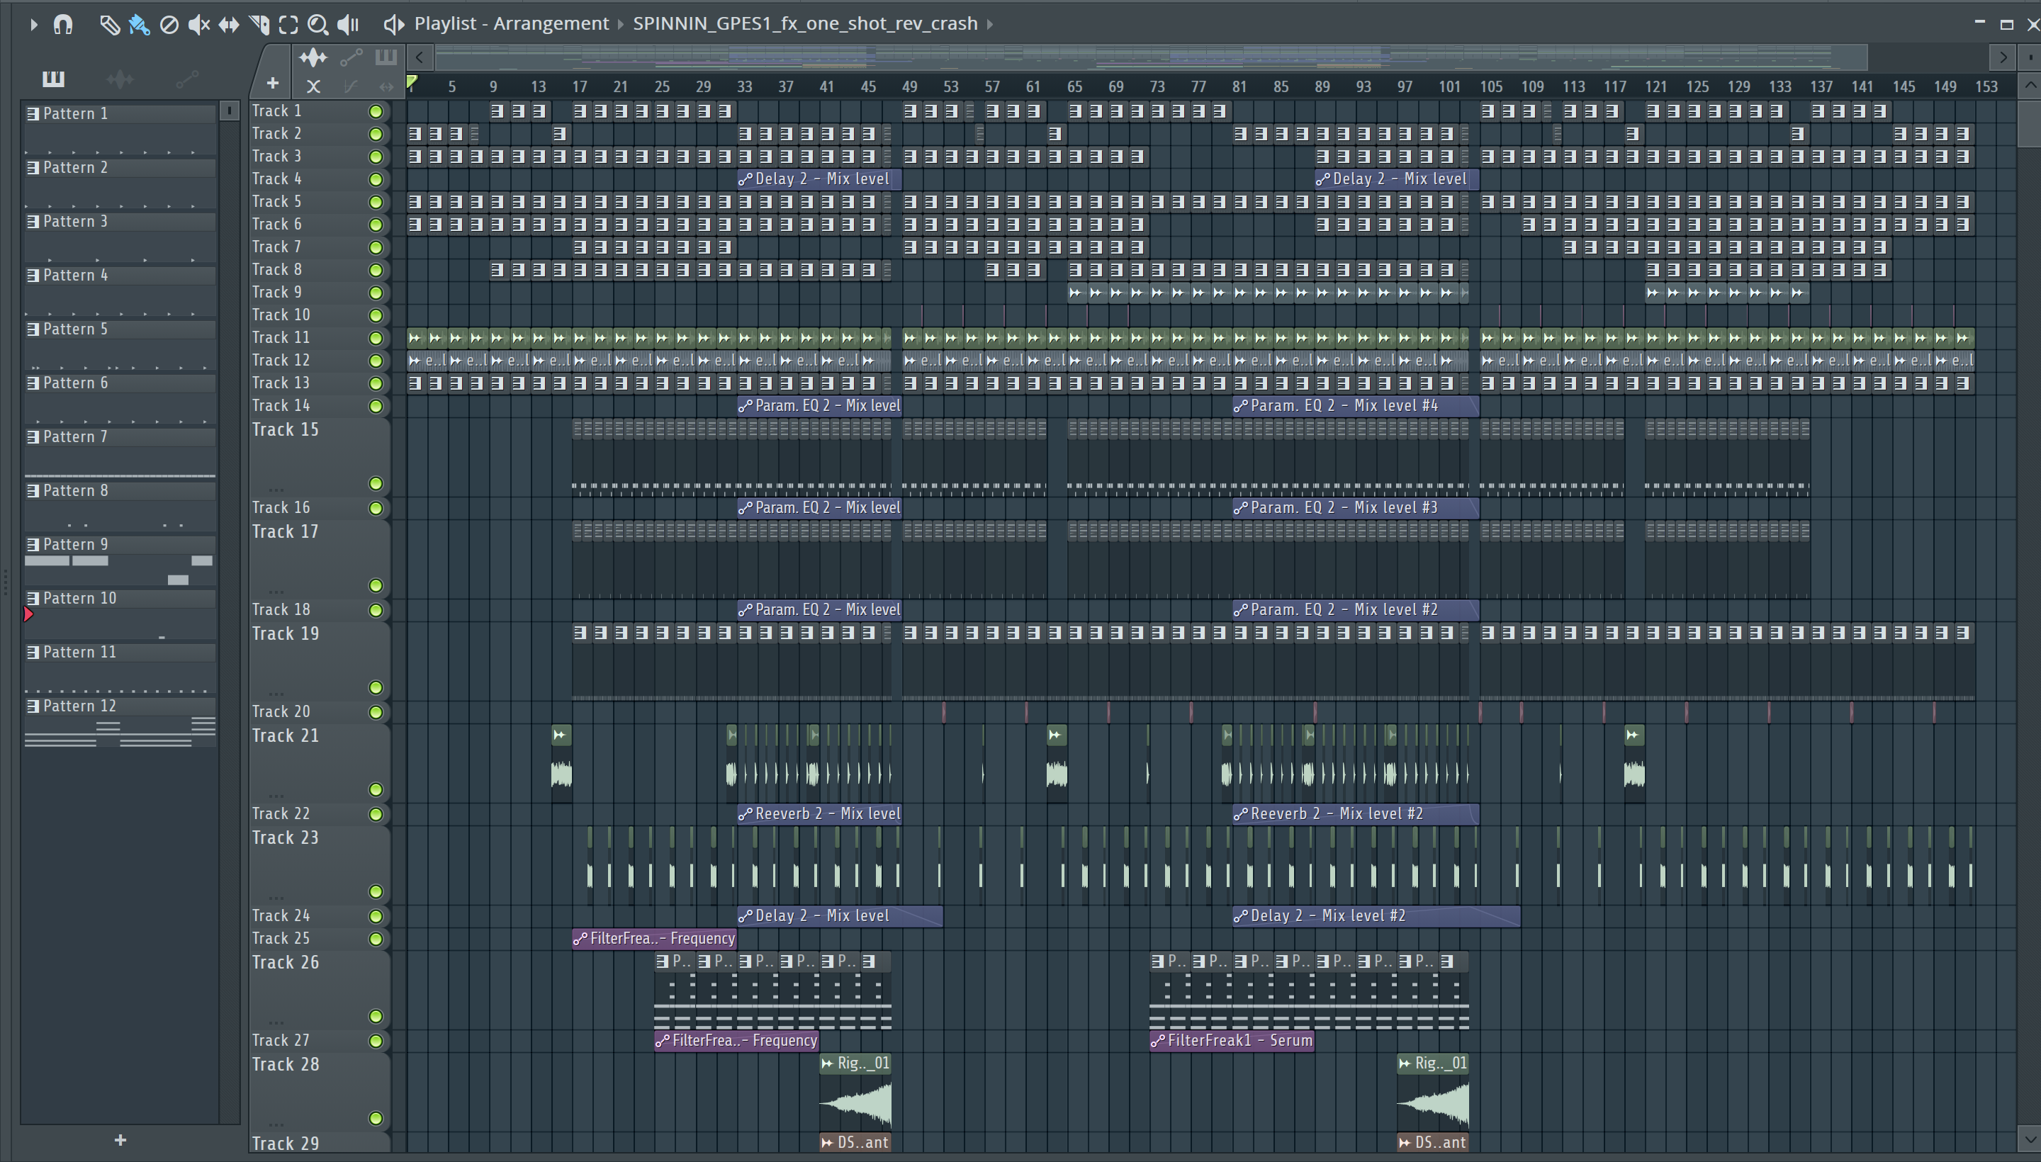Click the song overview horizontal scroll bar
Viewport: 2041px width, 1162px height.
coord(1151,57)
